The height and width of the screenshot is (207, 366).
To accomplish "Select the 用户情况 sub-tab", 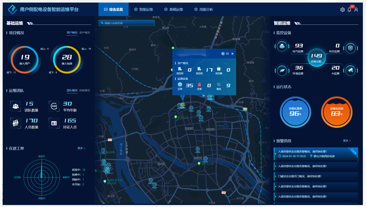I will pos(72,33).
